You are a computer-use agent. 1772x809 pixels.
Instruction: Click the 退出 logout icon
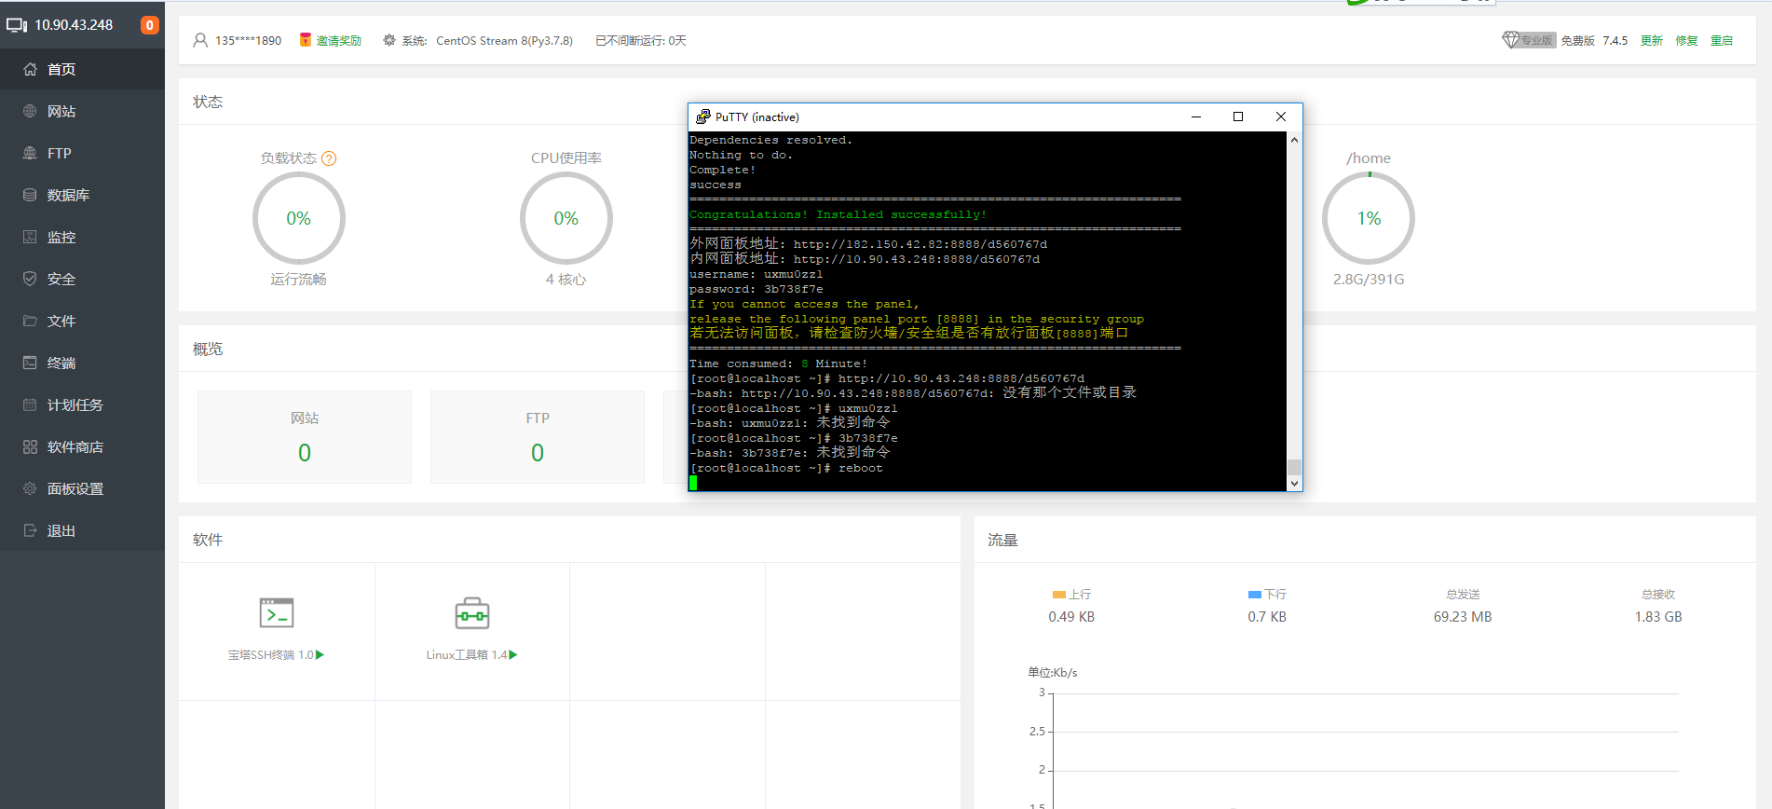(x=30, y=530)
